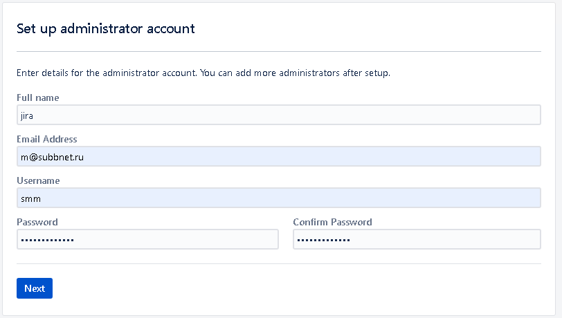This screenshot has height=318, width=562.
Task: Click the "Password" label on the left
Action: [37, 222]
